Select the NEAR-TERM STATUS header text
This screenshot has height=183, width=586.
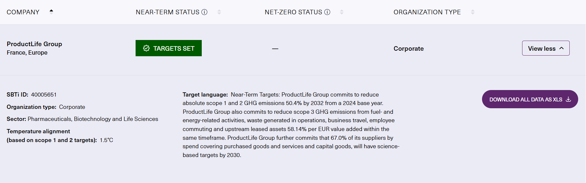click(168, 12)
